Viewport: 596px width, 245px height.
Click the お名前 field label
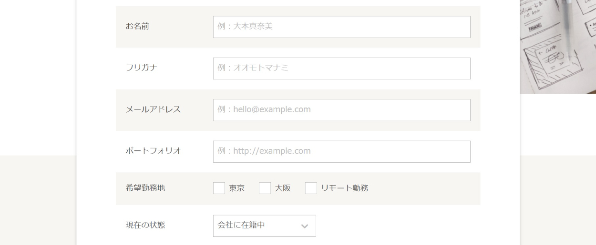coord(137,27)
